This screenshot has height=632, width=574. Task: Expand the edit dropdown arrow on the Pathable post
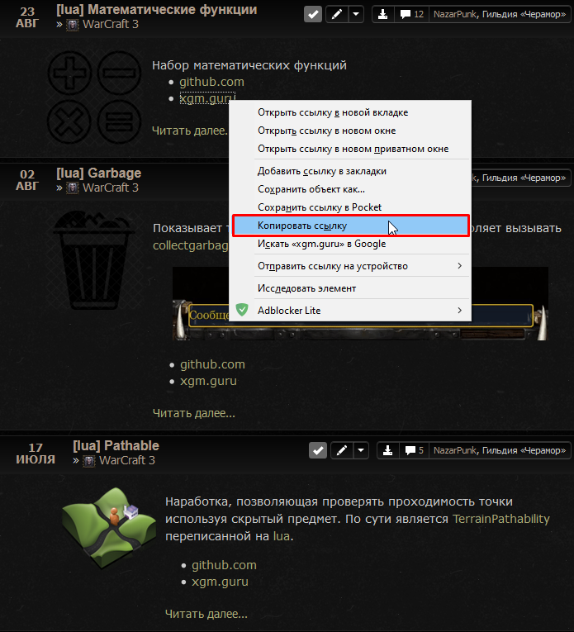coord(361,450)
